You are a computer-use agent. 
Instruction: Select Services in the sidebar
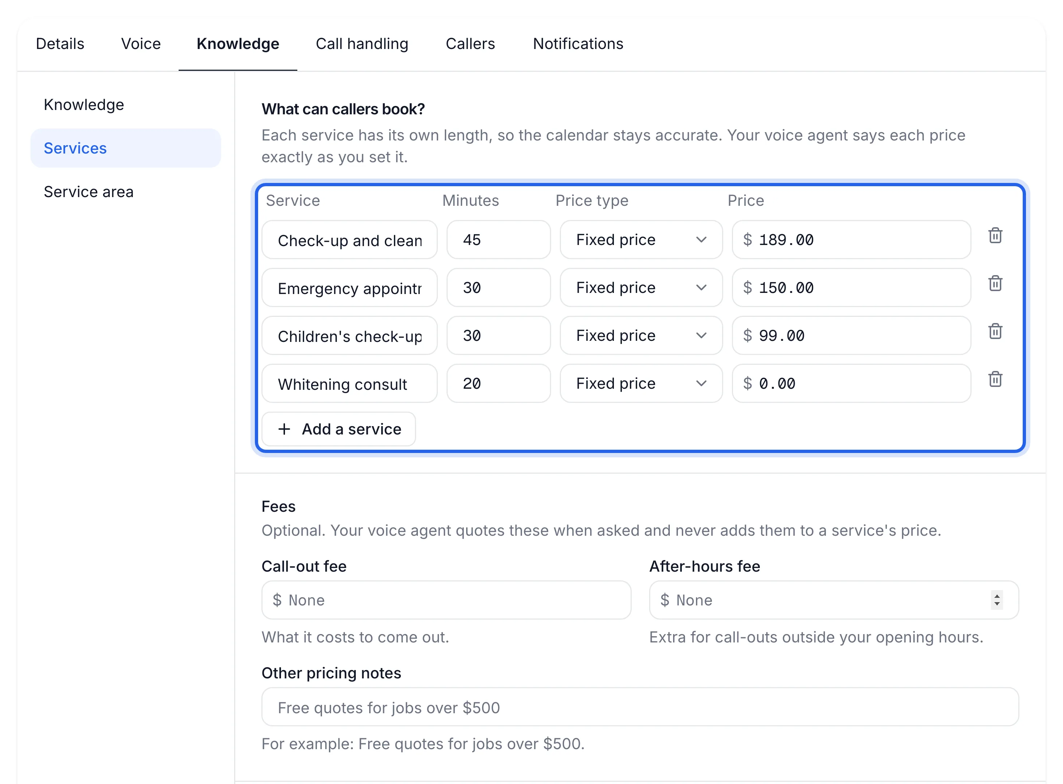[x=126, y=148]
